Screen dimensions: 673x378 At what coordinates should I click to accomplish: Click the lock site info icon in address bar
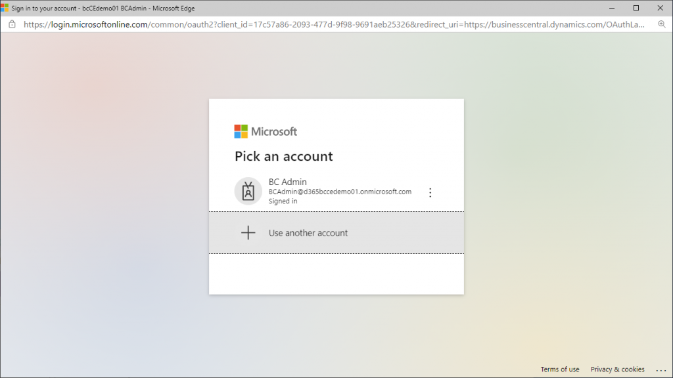point(12,24)
